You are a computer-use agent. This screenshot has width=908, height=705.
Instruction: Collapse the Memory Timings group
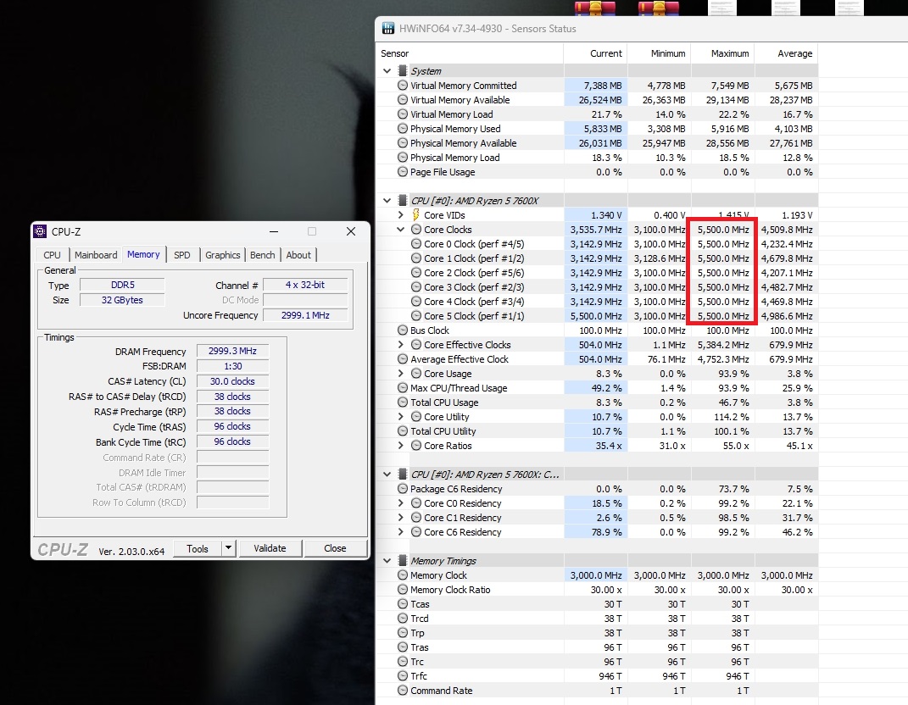pyautogui.click(x=387, y=560)
